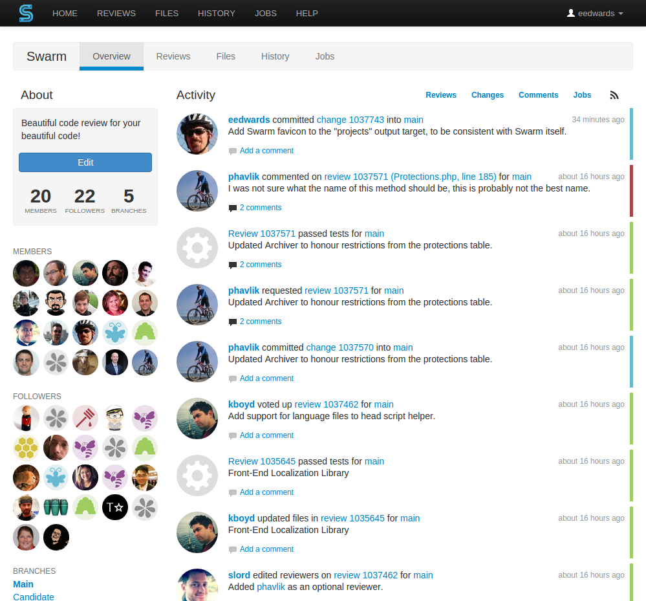Open JOBS in the top navigation

(x=265, y=13)
